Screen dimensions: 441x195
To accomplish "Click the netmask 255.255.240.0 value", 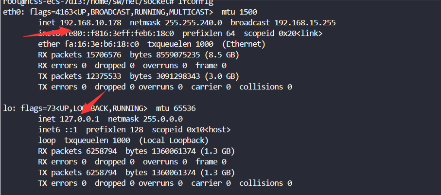I will pyautogui.click(x=194, y=23).
